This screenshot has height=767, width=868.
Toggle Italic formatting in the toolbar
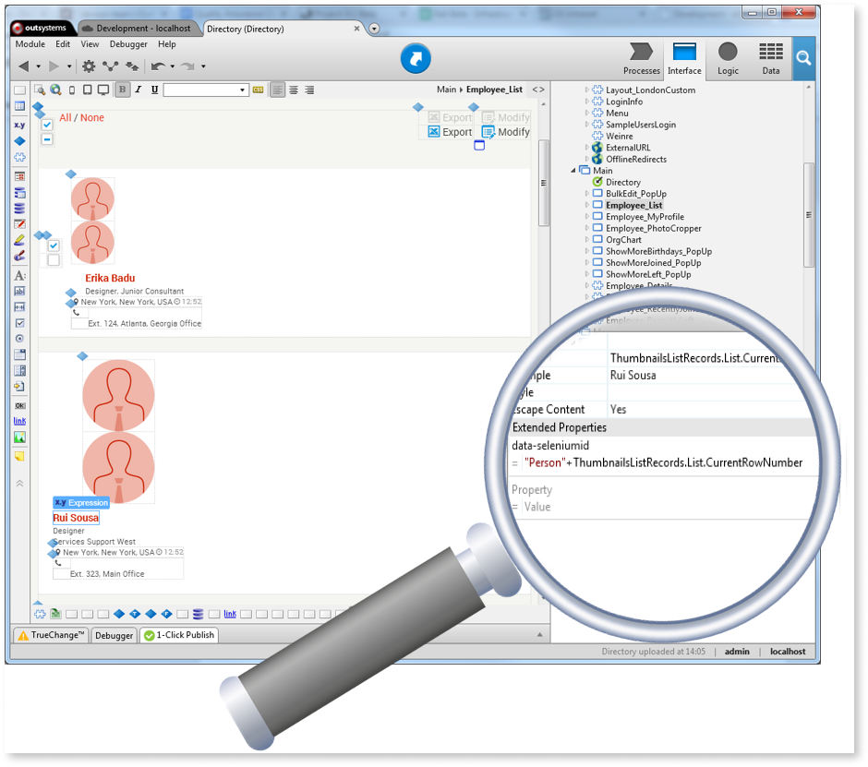[136, 89]
